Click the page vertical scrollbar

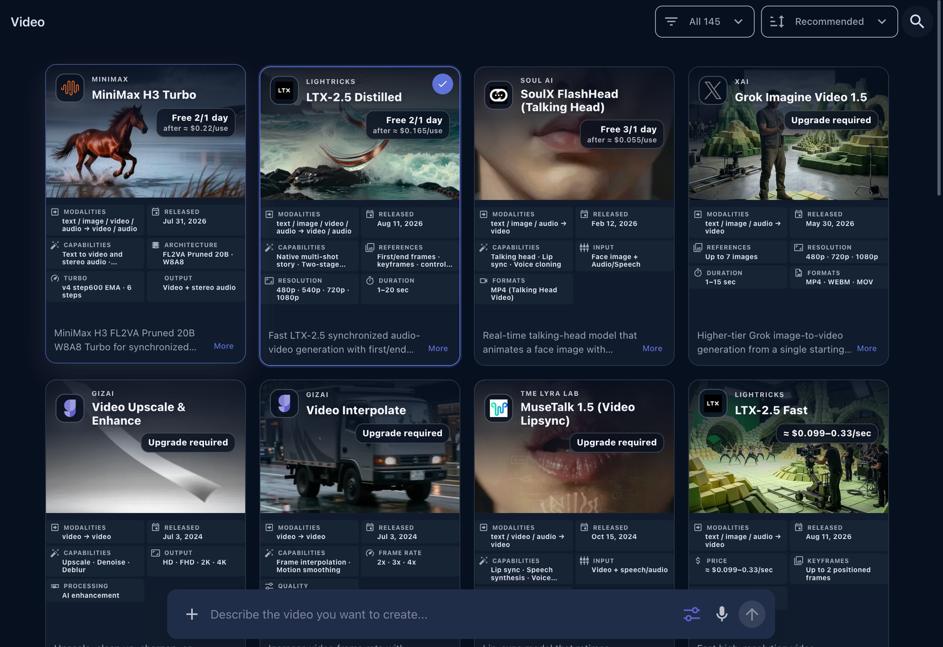tap(939, 98)
